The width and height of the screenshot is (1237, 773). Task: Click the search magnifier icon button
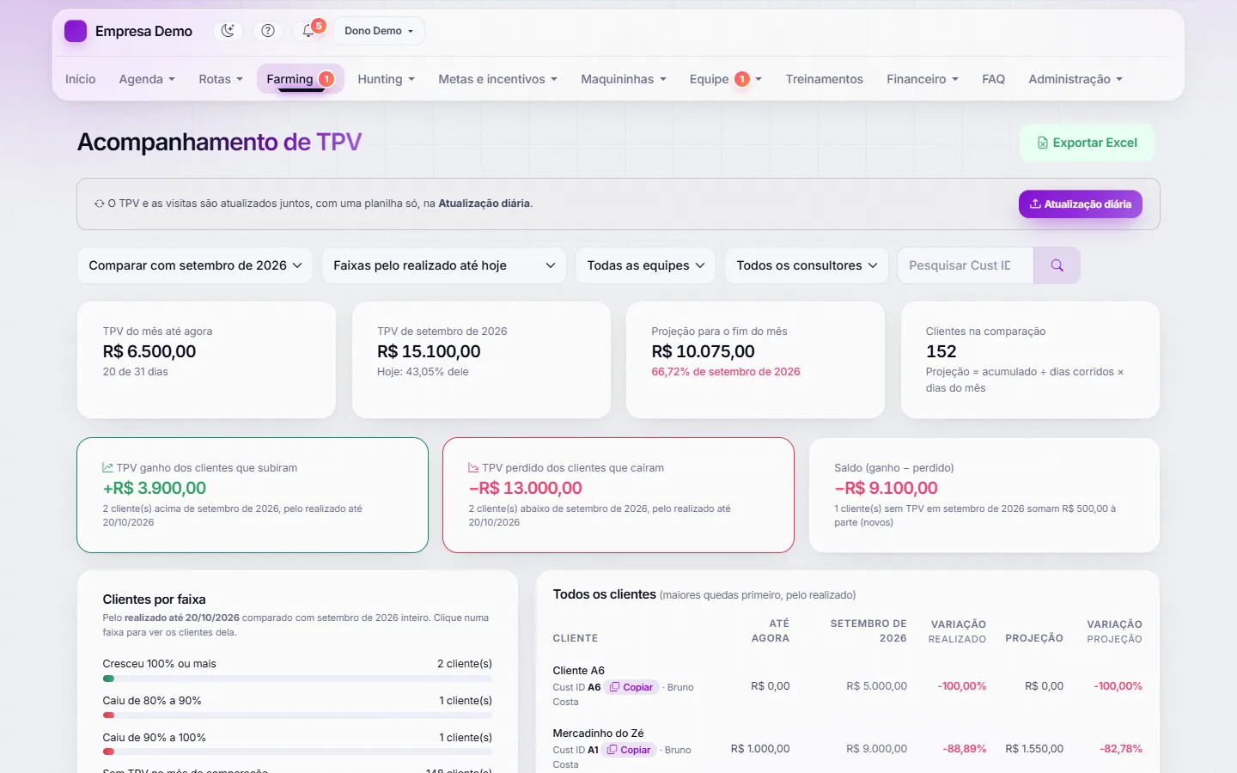pyautogui.click(x=1057, y=265)
